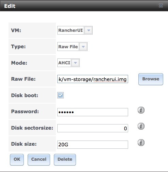Click the info icon beside Password field
The image size is (168, 172).
(141, 110)
